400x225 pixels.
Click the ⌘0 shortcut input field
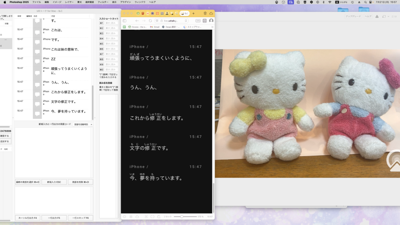coord(111,70)
